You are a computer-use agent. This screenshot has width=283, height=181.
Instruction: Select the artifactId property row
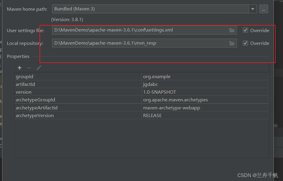pos(78,84)
